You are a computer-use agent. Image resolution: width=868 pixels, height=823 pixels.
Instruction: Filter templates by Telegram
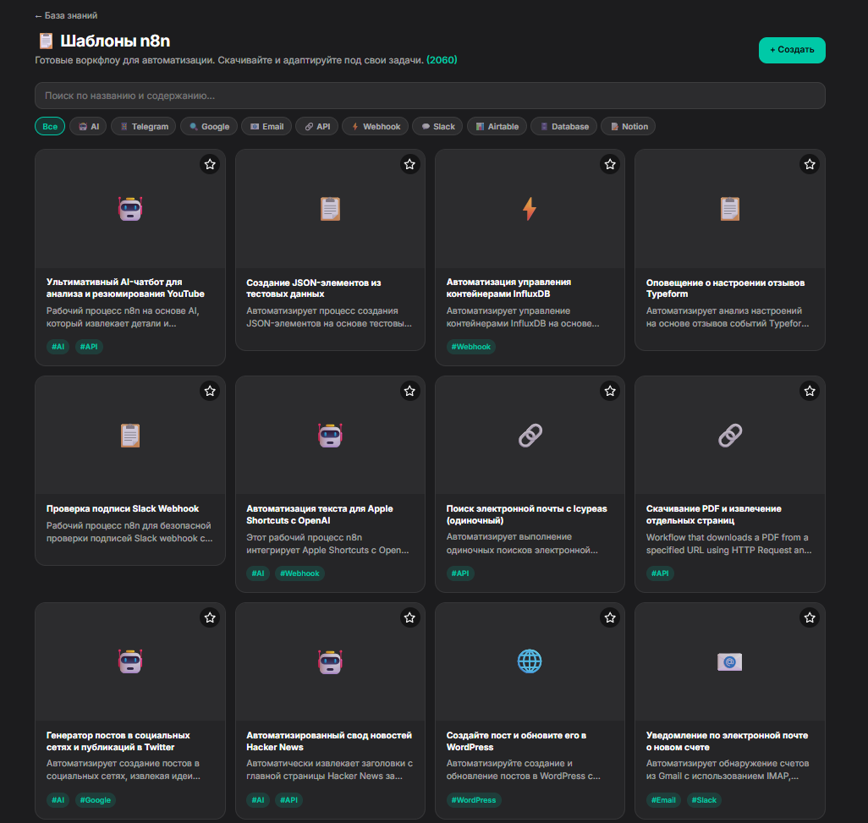(x=144, y=127)
